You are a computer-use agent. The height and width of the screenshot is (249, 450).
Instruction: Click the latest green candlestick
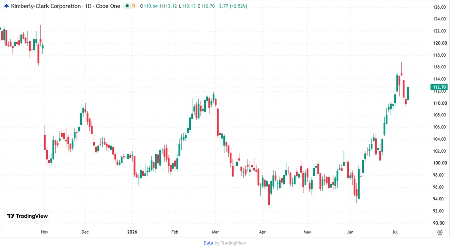(x=408, y=93)
